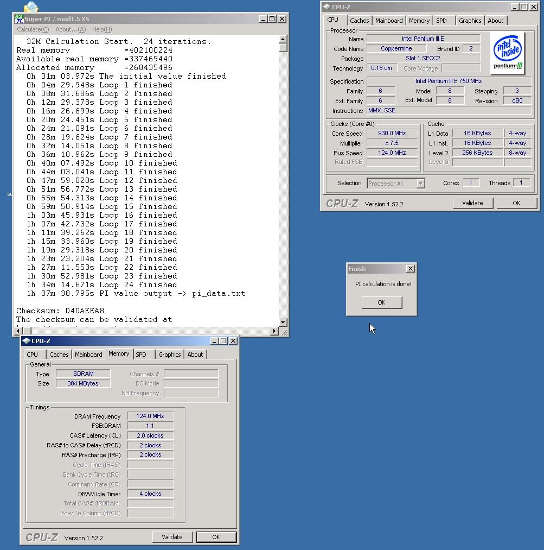Select Graphics tab in the bottom CPU-Z window
Screen dimensions: 544x550
pos(170,355)
